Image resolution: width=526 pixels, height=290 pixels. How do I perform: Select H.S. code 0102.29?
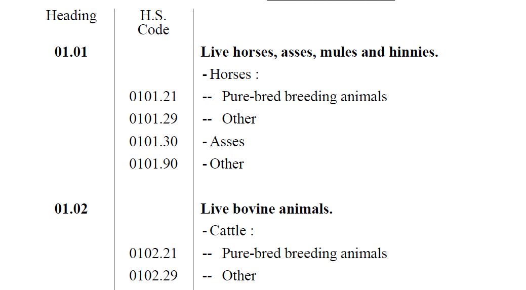(x=153, y=276)
